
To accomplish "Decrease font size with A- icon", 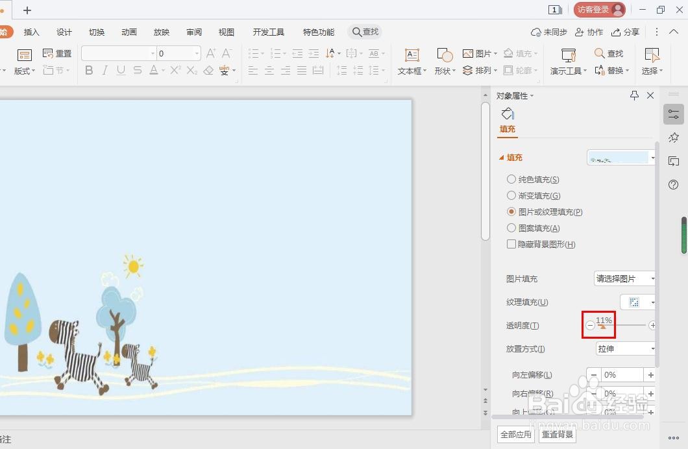I will coord(227,53).
